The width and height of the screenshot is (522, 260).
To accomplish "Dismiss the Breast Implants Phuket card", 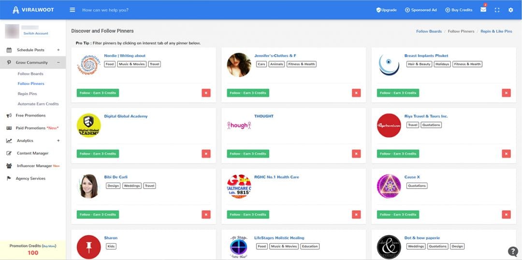I will coord(507,93).
